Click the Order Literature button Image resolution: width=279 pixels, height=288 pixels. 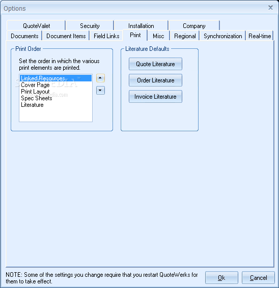155,80
